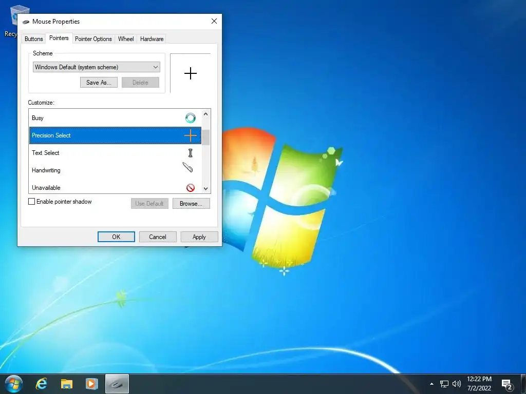Open the media player taskbar icon
This screenshot has width=526, height=394.
pyautogui.click(x=91, y=384)
